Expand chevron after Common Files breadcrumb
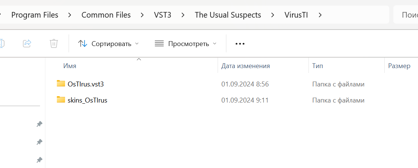418x168 pixels. pyautogui.click(x=142, y=15)
